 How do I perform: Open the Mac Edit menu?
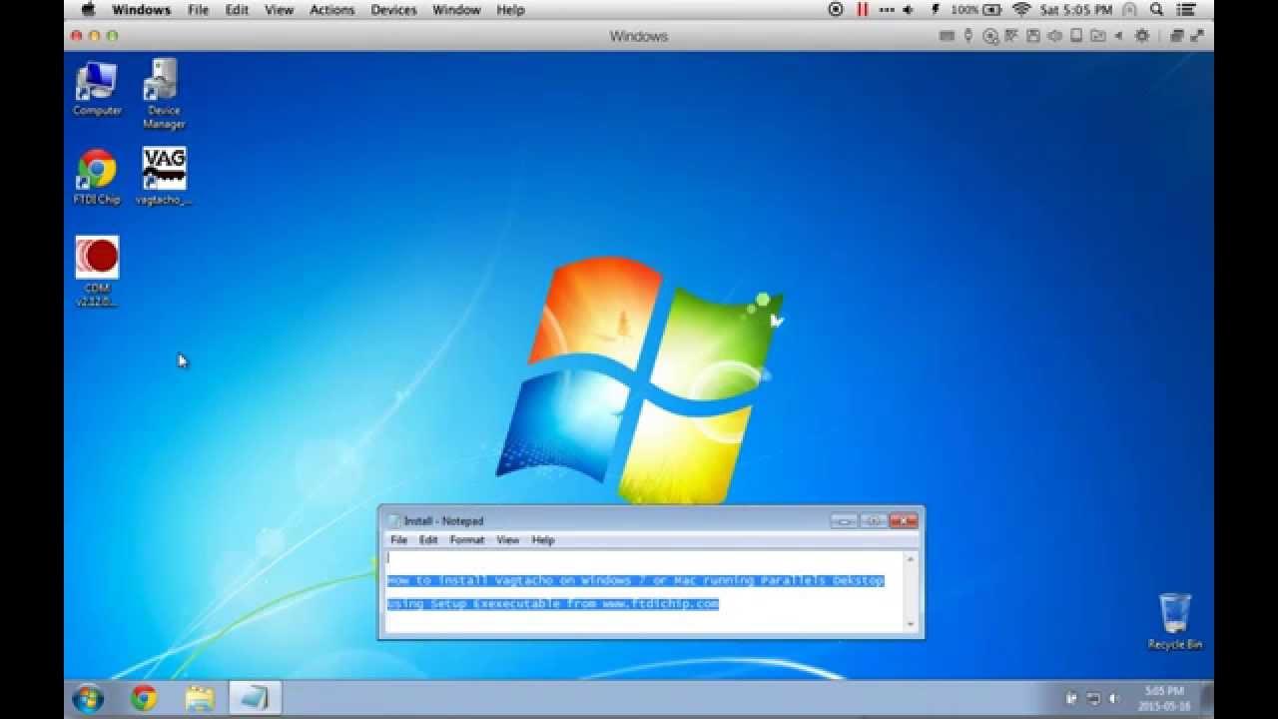237,10
